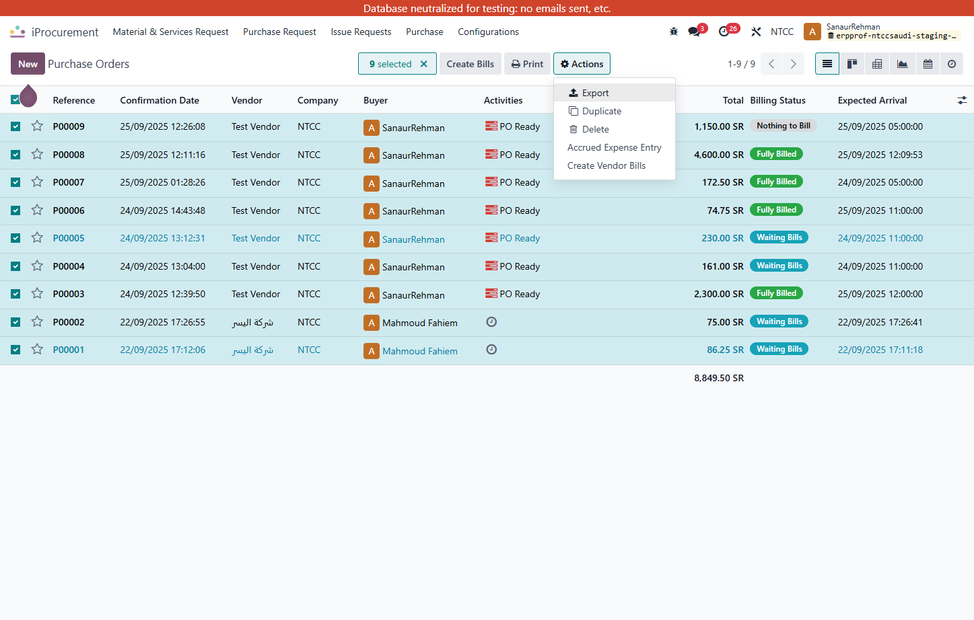Open Material & Services Request menu
The width and height of the screenshot is (974, 620).
[x=170, y=32]
